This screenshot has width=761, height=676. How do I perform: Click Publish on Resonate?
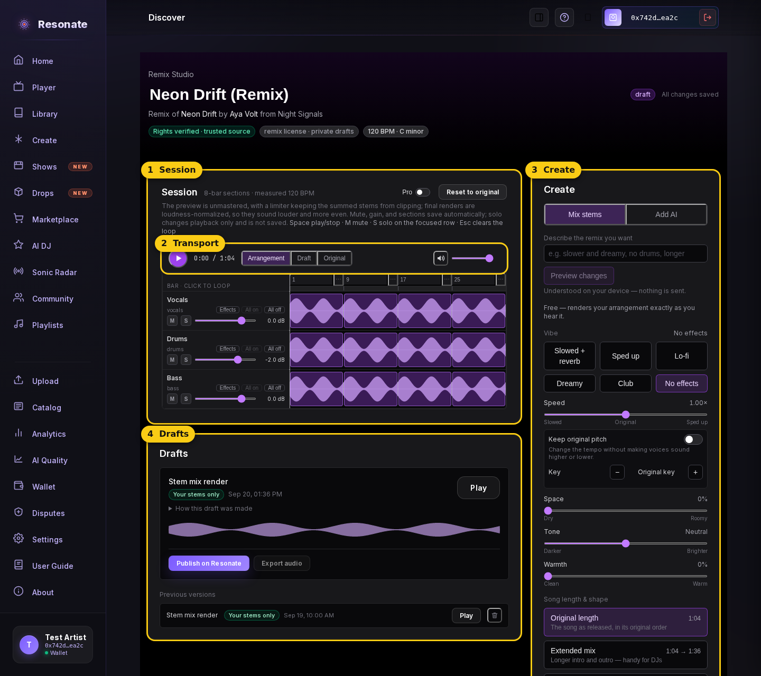(209, 564)
